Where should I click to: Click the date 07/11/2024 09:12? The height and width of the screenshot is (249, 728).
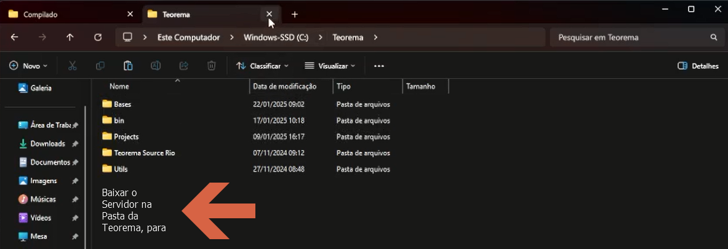pyautogui.click(x=279, y=153)
